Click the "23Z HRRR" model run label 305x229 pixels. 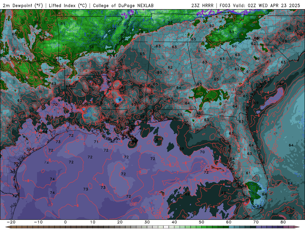click(202, 6)
